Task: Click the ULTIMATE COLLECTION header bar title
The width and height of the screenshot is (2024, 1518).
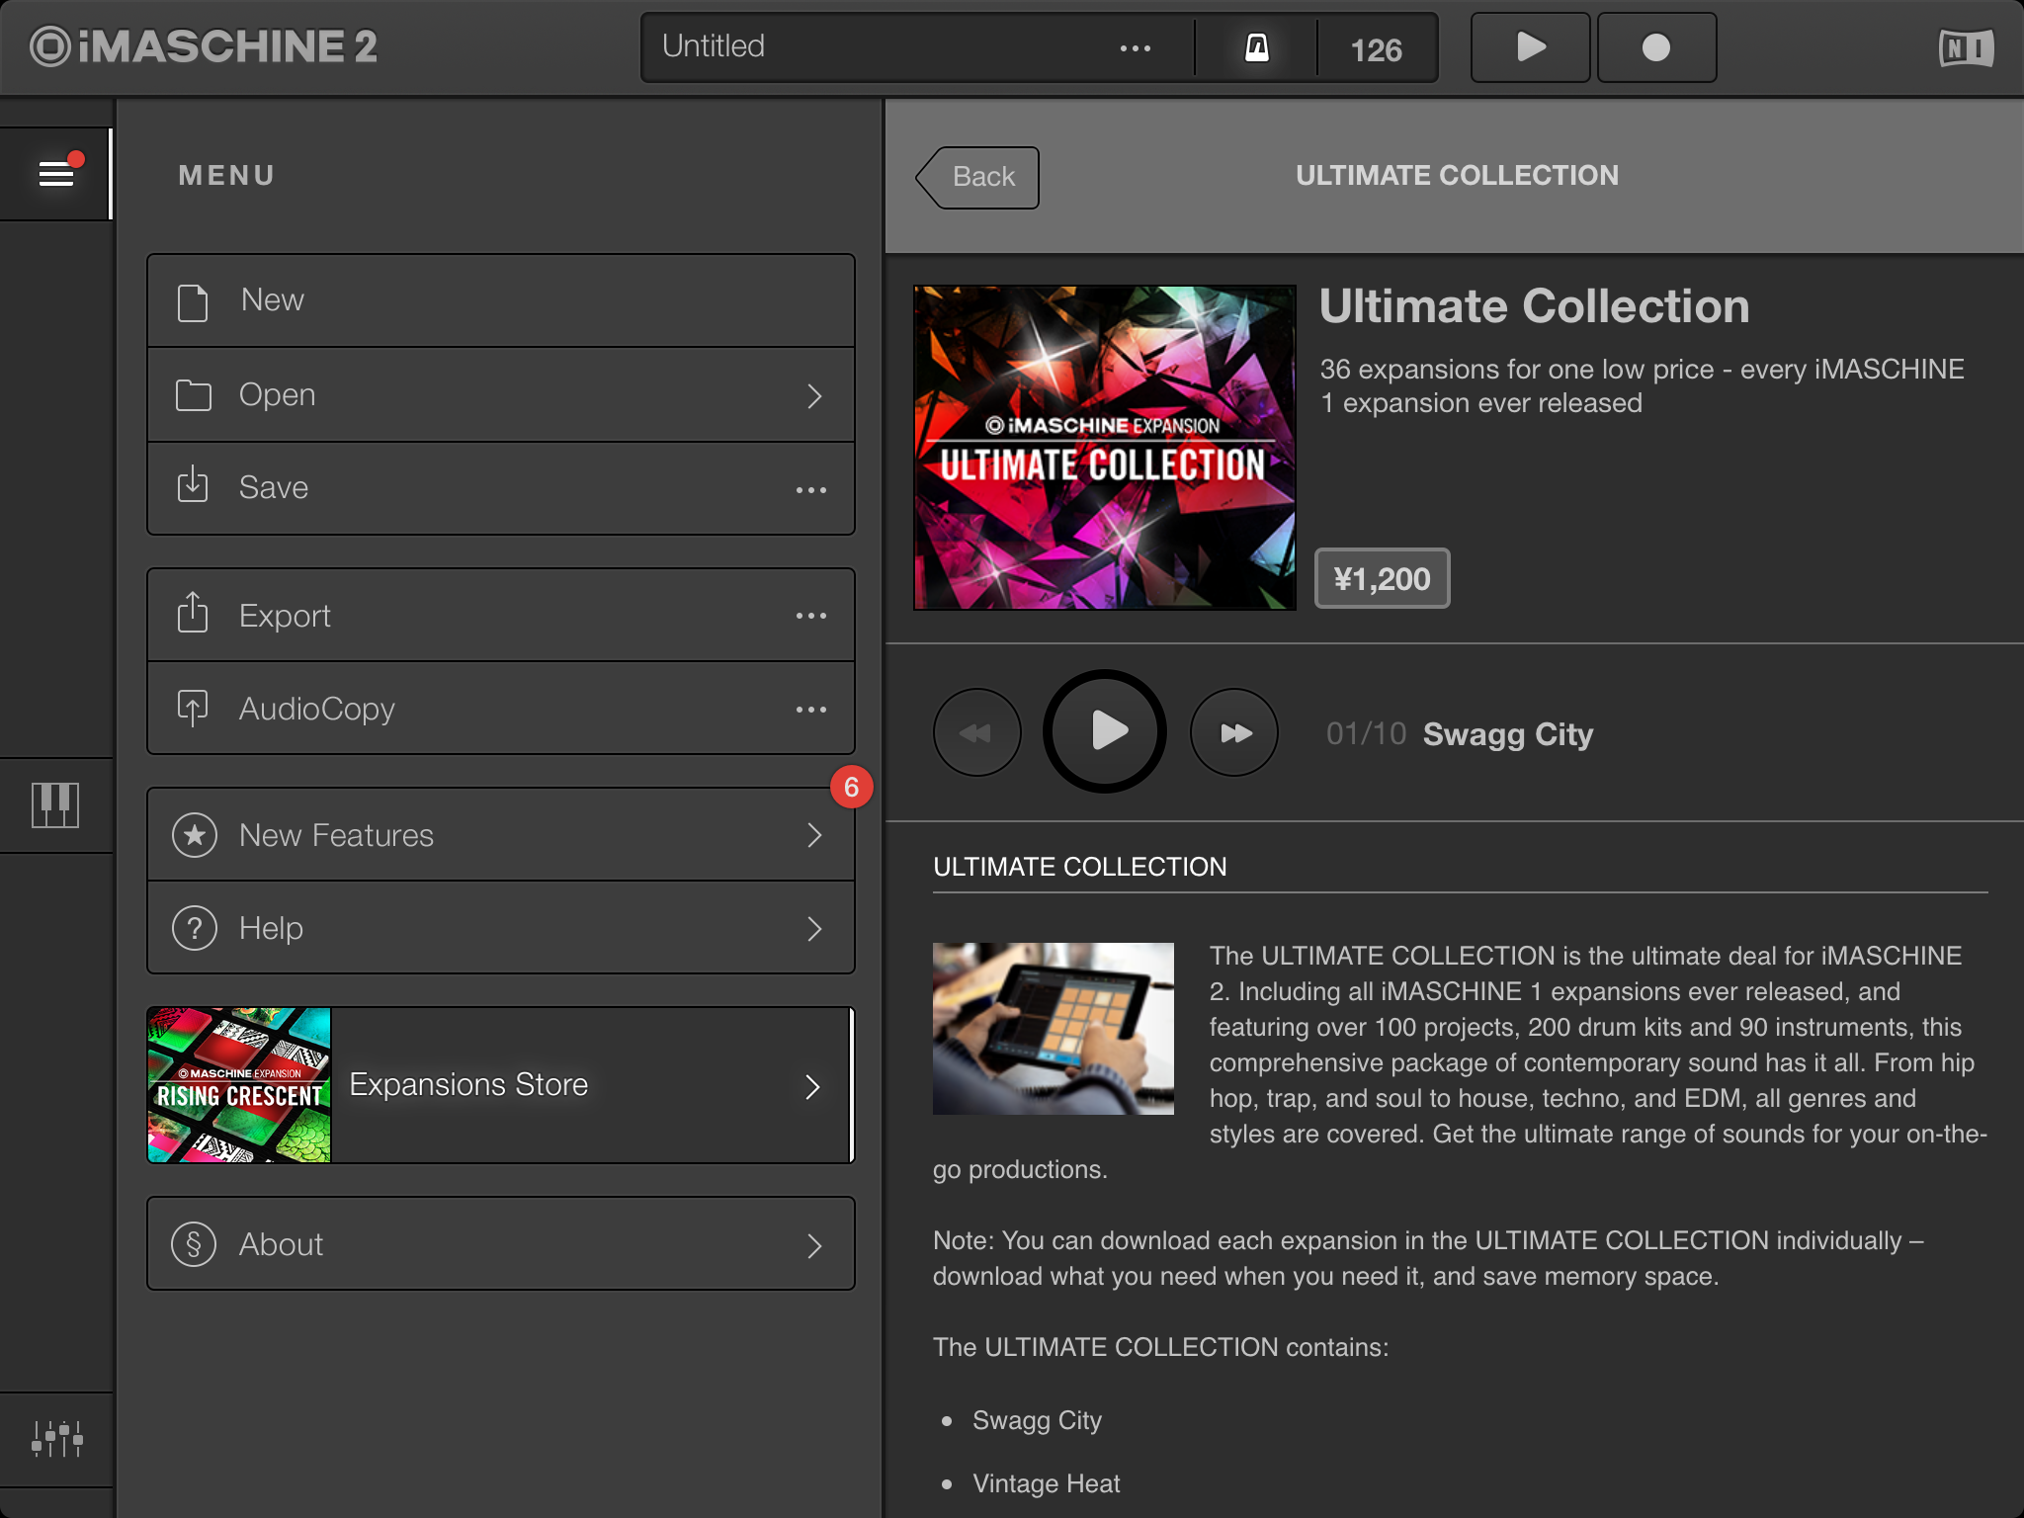Action: coord(1457,176)
